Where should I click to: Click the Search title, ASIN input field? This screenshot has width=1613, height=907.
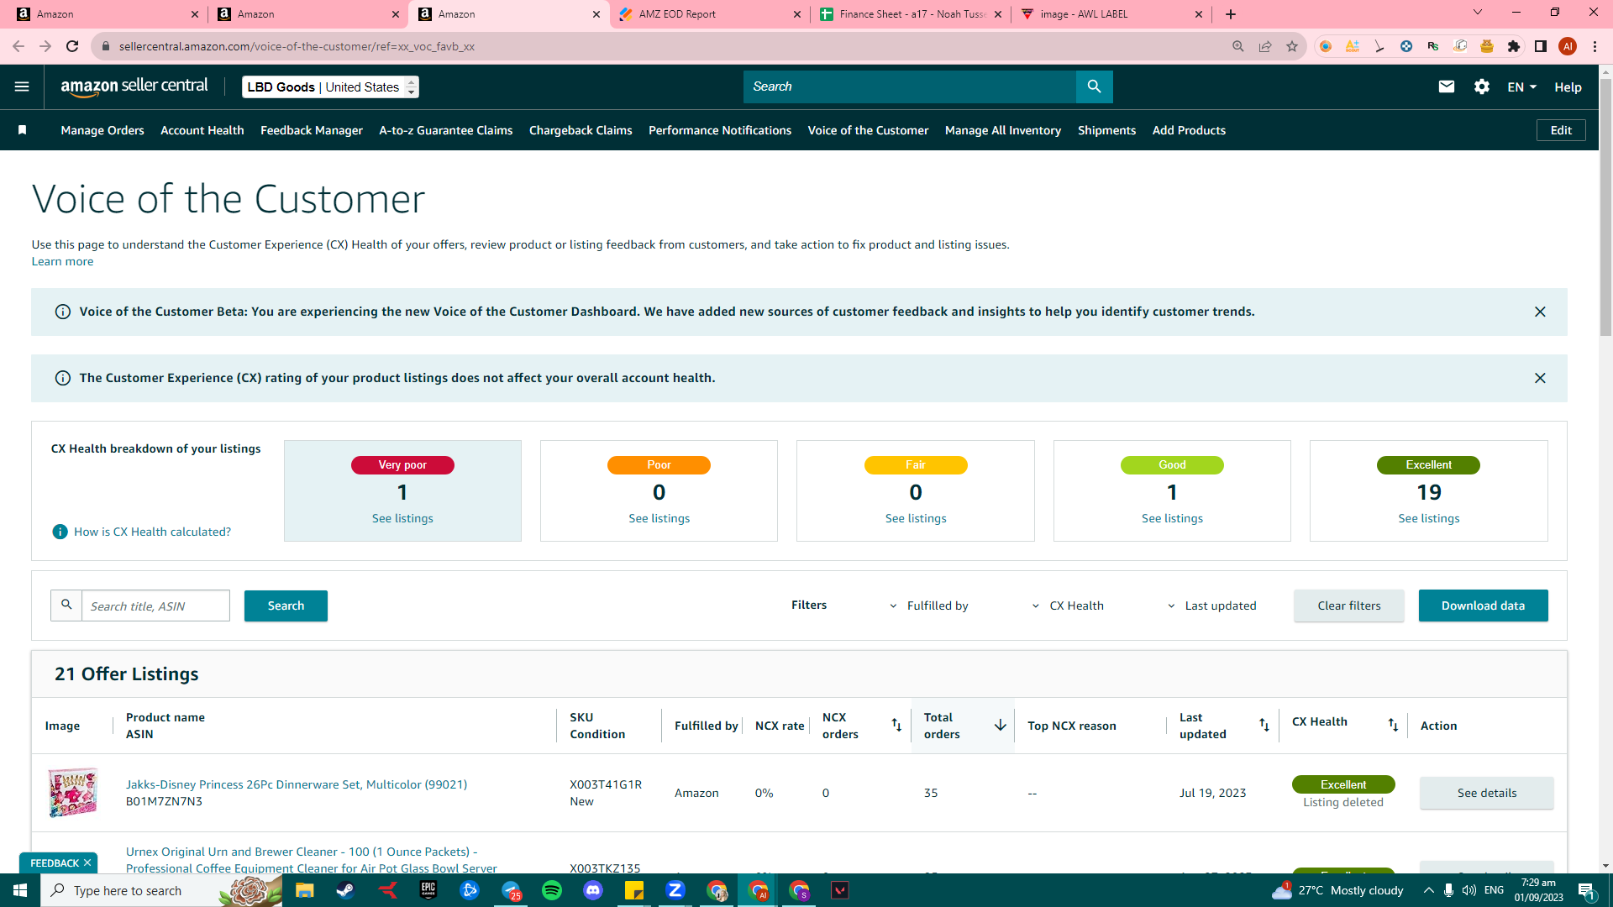[155, 606]
